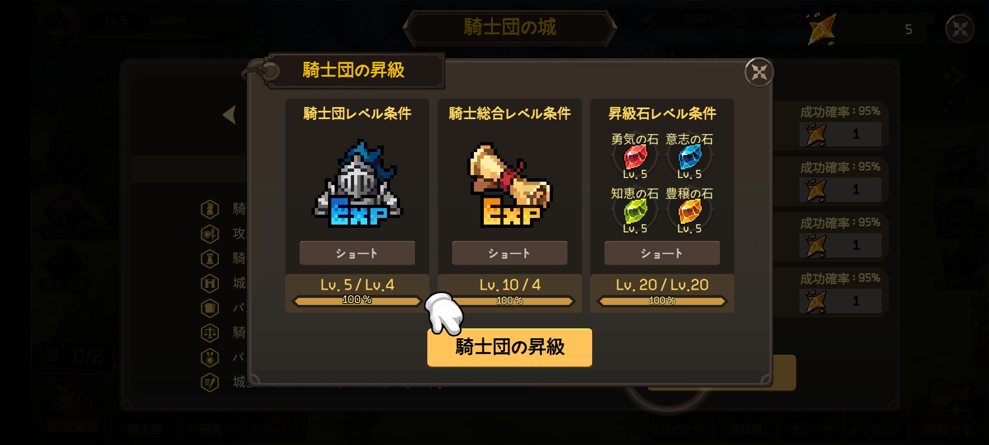Select the green 知恵の石 gem
The image size is (989, 445).
coord(635,211)
